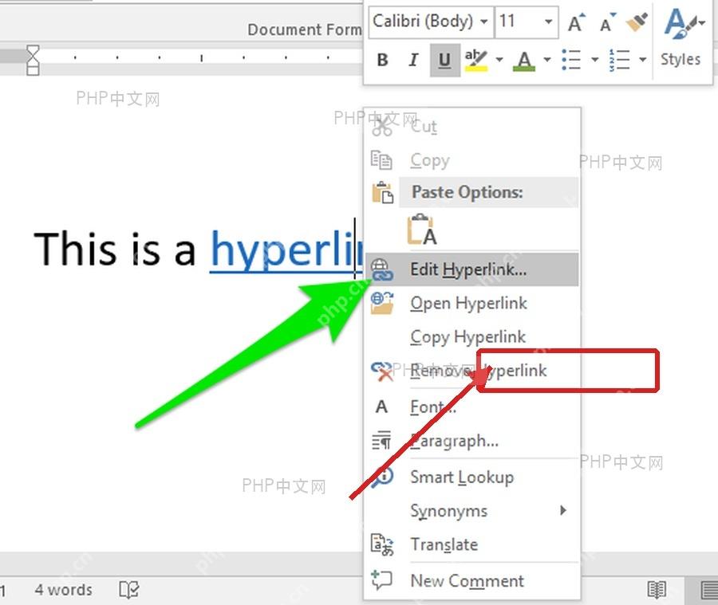Screen dimensions: 718x605
Task: Select Open Hyperlink menu entry
Action: click(x=472, y=303)
